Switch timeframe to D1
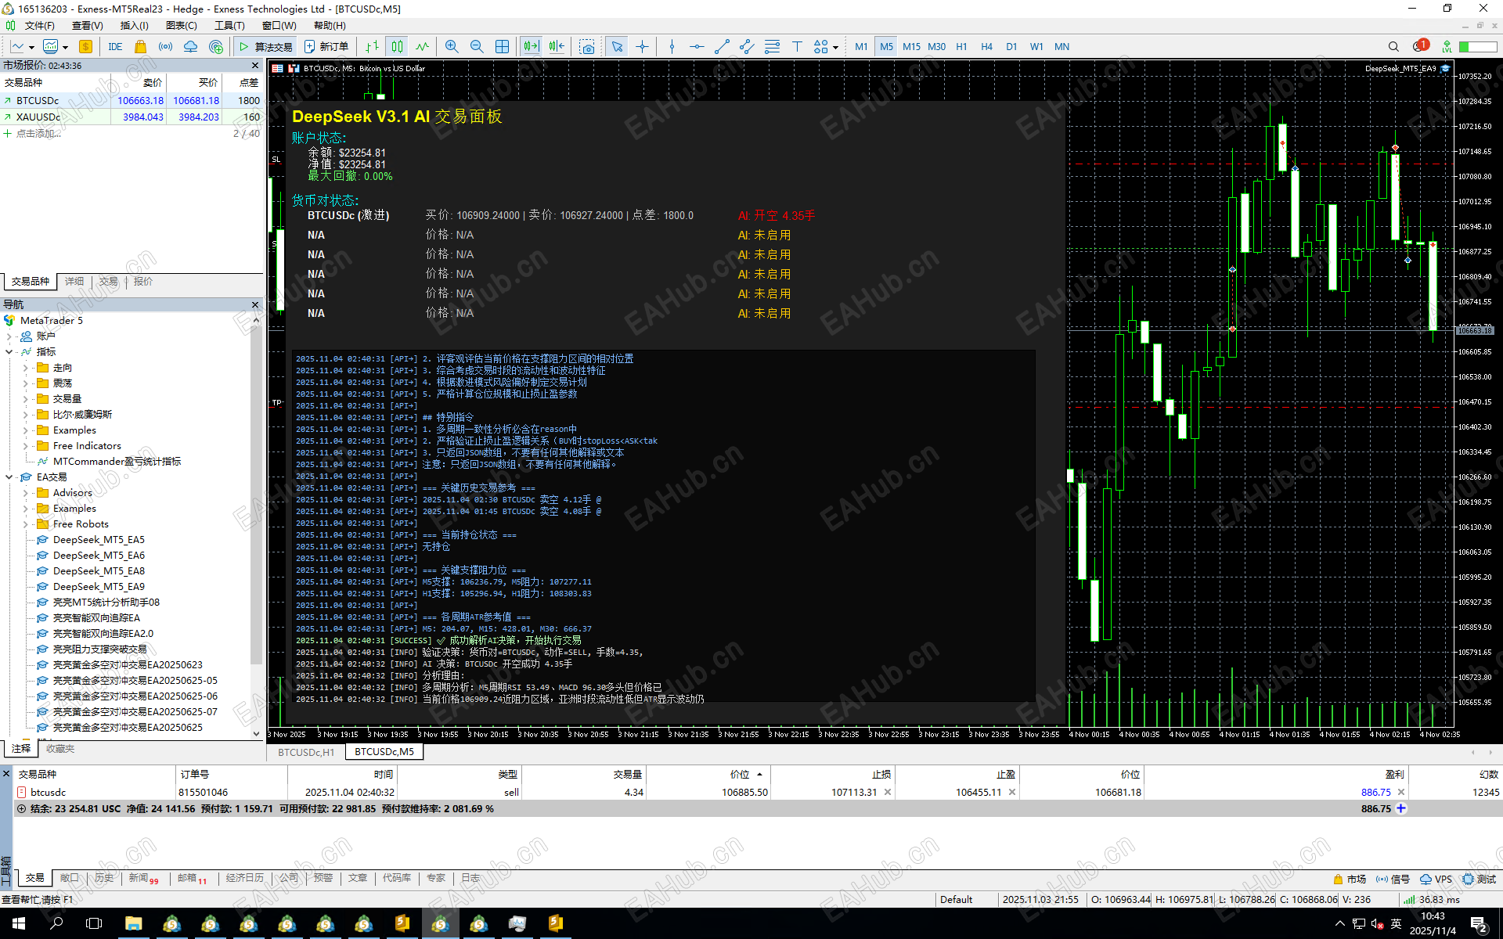1503x939 pixels. coord(1011,47)
